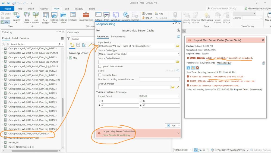Add tool to favorites plus icon
The width and height of the screenshot is (271, 153).
[x=178, y=30]
